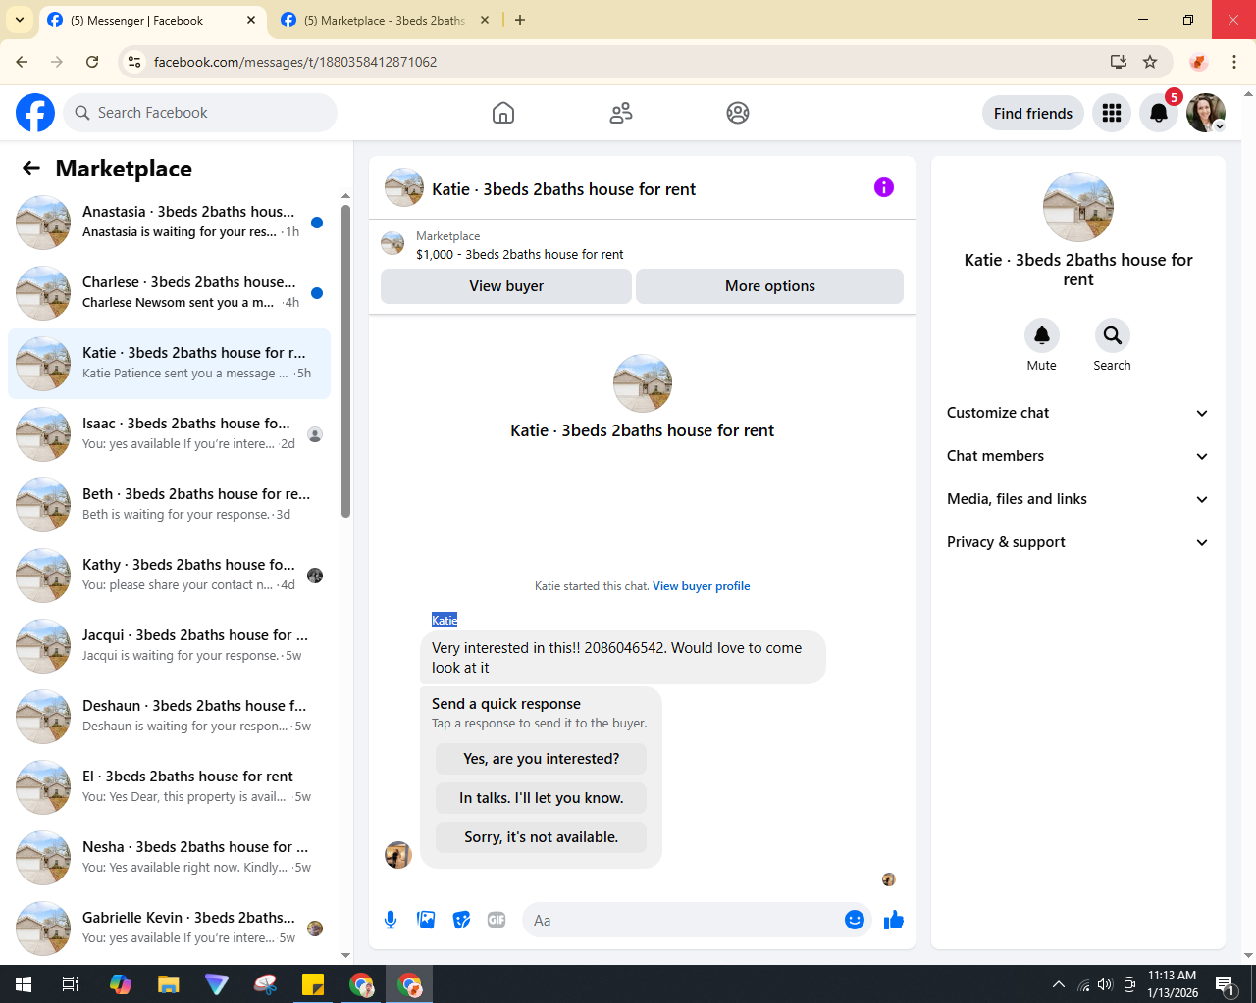Open the $1,000 listing thumbnail under Marketplace
The width and height of the screenshot is (1256, 1003).
[x=392, y=244]
